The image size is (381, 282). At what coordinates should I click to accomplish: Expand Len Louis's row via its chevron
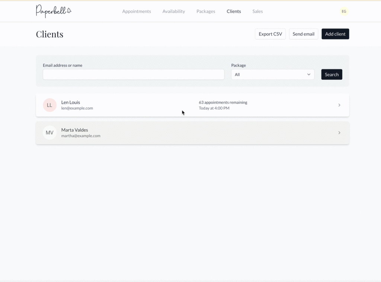click(339, 105)
